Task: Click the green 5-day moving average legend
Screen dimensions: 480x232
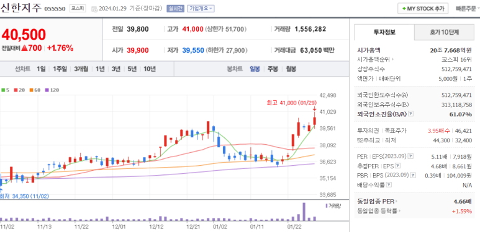Action: (x=5, y=90)
